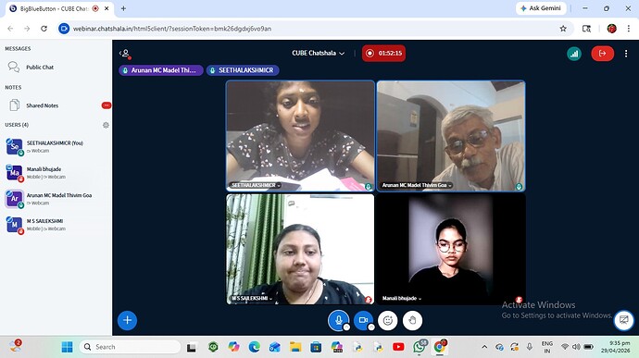Image resolution: width=639 pixels, height=358 pixels.
Task: Open the tab search icon in Chrome toolbar
Action: [586, 29]
